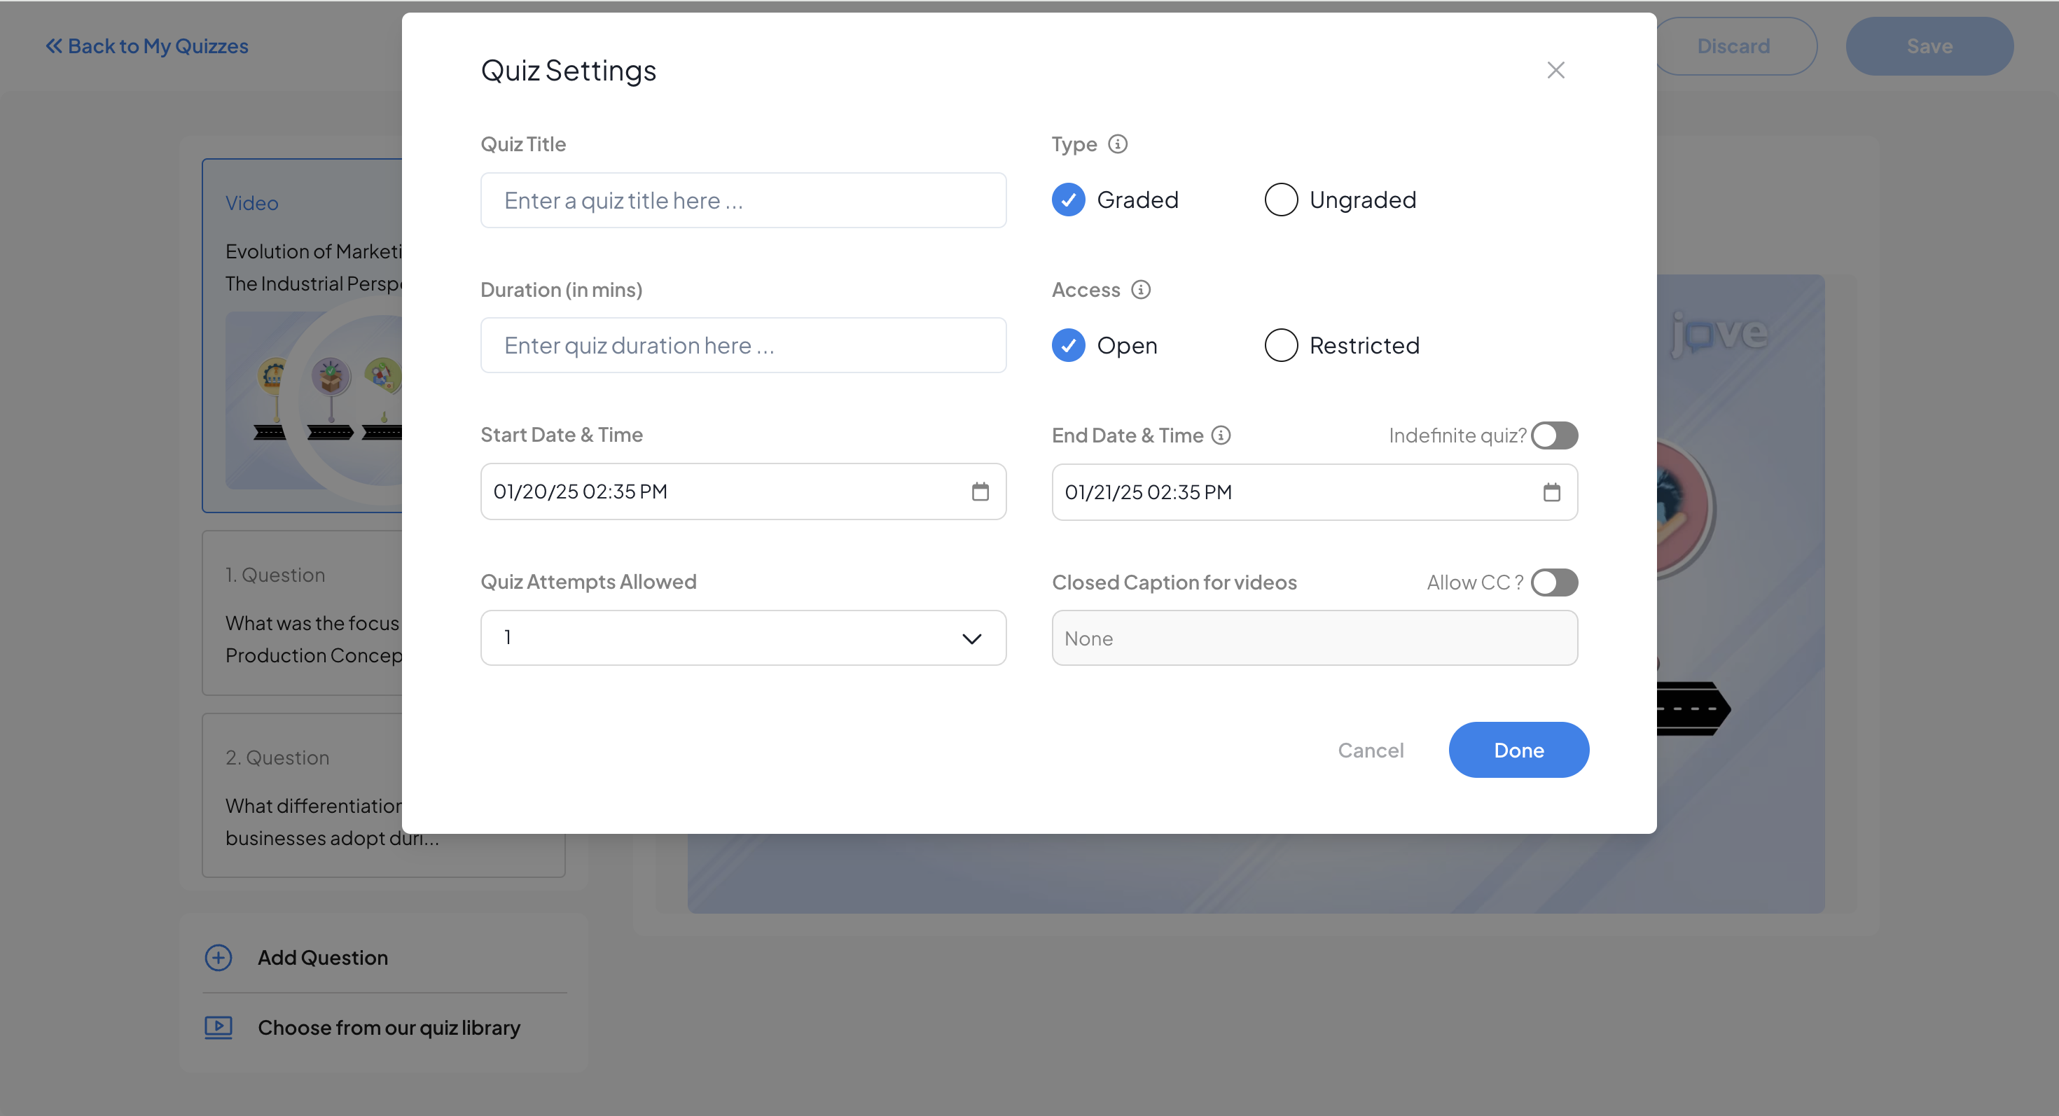Click the End Date & Time field

(1314, 492)
